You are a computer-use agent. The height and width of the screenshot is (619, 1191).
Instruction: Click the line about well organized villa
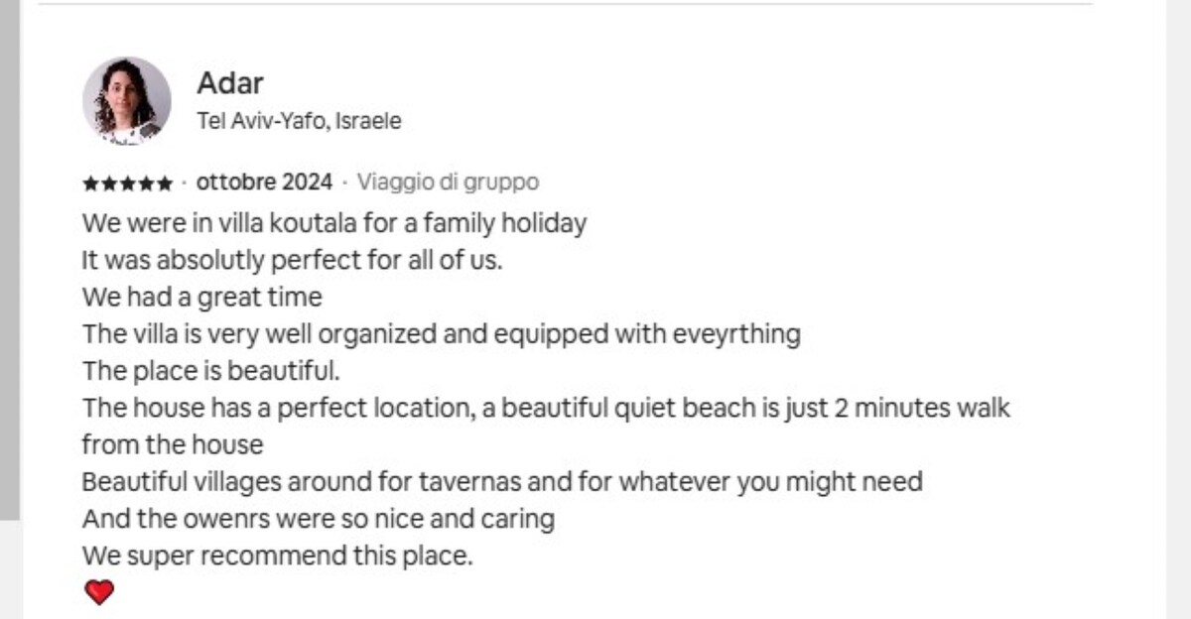pos(441,334)
